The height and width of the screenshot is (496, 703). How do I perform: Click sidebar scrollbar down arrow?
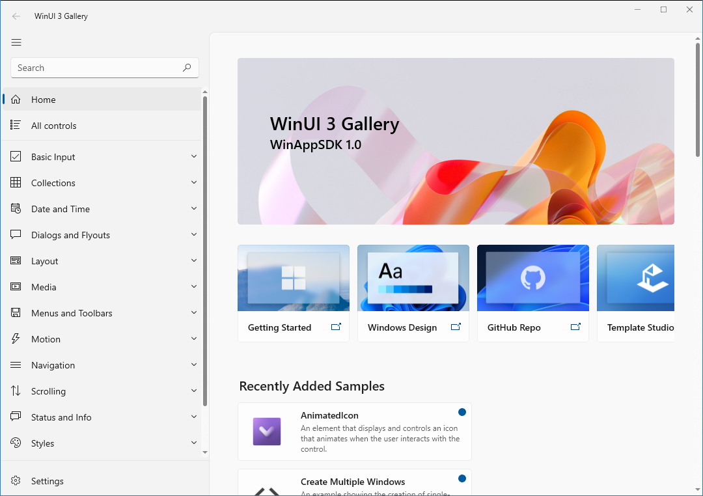205,452
